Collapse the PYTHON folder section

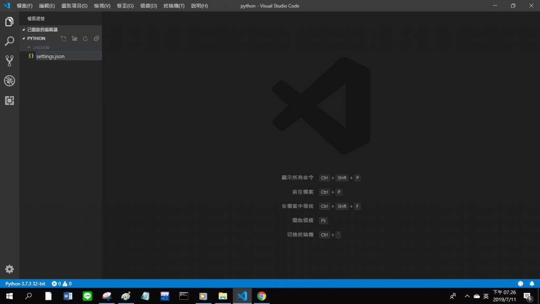[36, 38]
